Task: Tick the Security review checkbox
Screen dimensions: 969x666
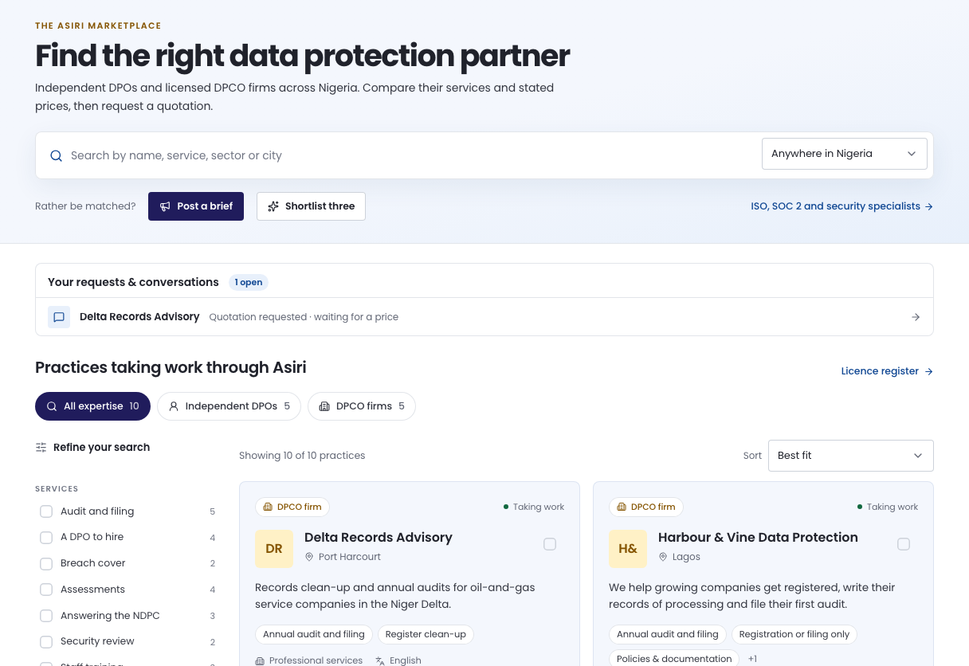Action: click(x=46, y=642)
